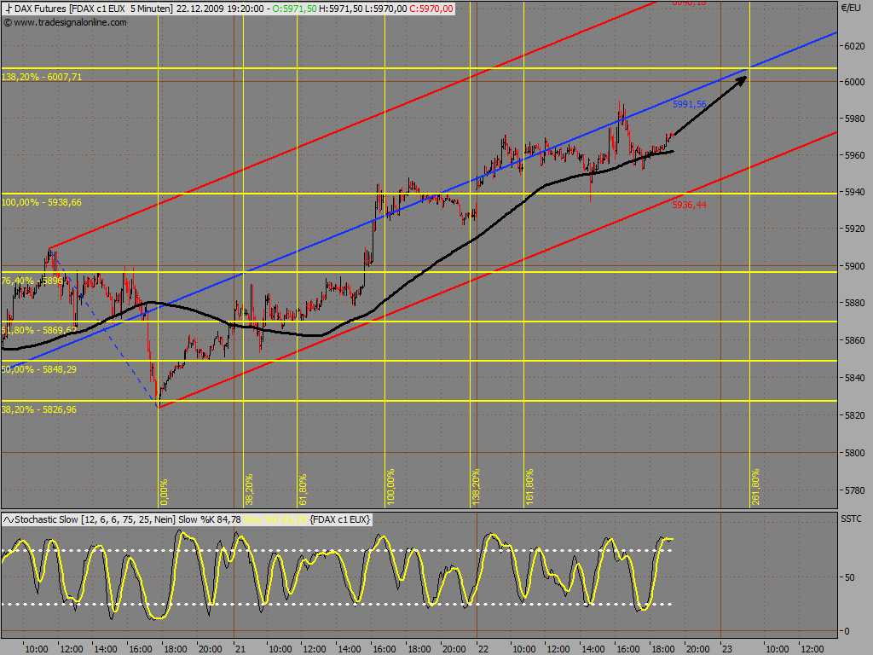Click the vertical 100,00% time zone label
This screenshot has width=873, height=655.
tap(390, 487)
